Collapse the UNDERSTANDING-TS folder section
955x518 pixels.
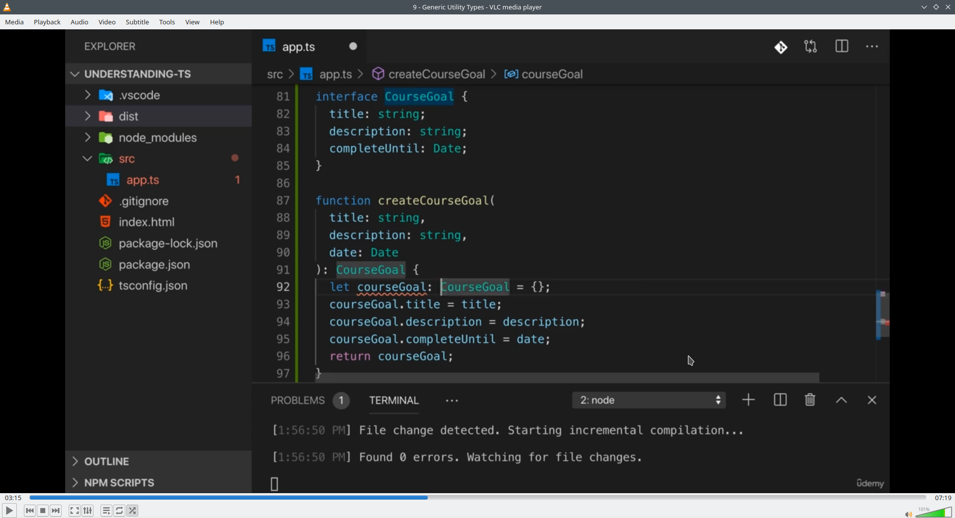158,74
